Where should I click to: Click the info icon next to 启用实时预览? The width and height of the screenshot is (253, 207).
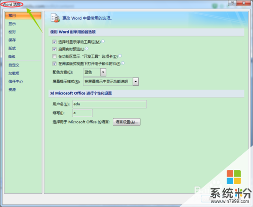[x=87, y=49]
